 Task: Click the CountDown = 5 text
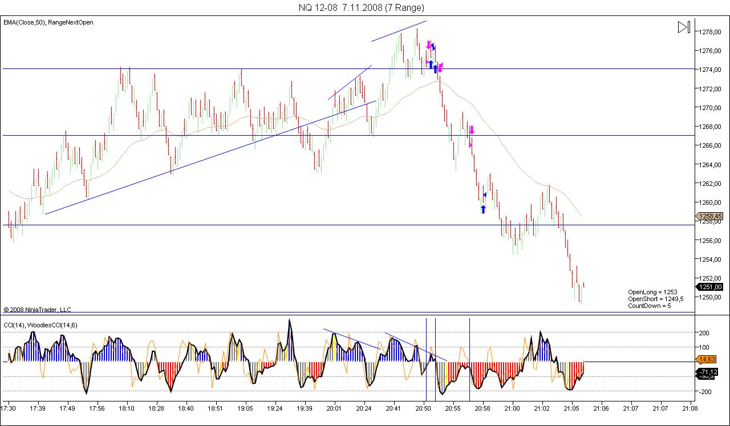(650, 306)
